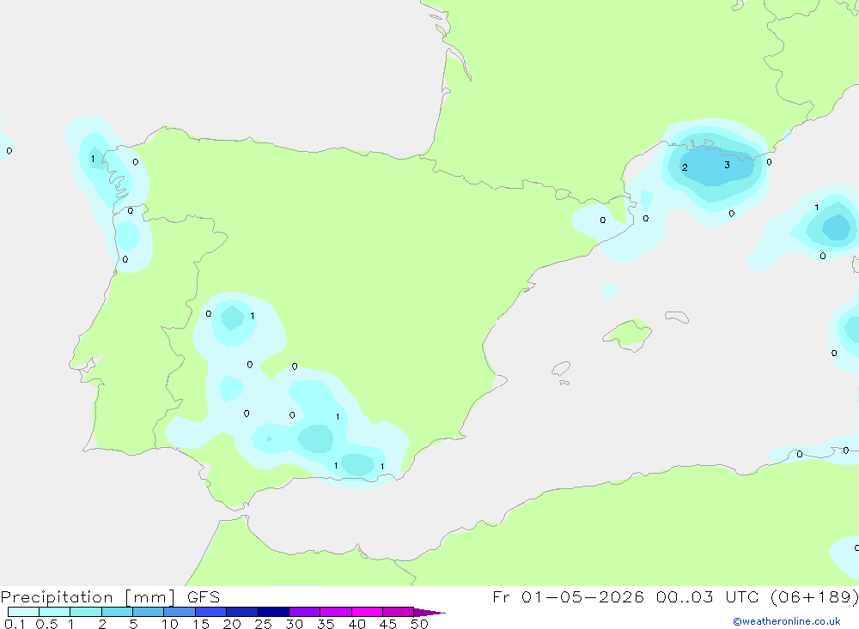Click the '20' legend scale label

click(232, 624)
